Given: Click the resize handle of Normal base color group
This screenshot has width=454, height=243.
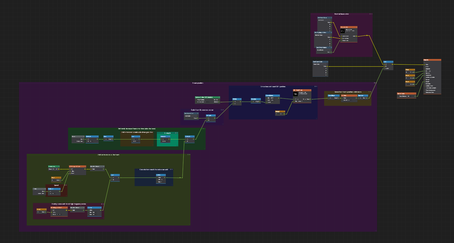Looking at the screenshot, I should 371,56.
